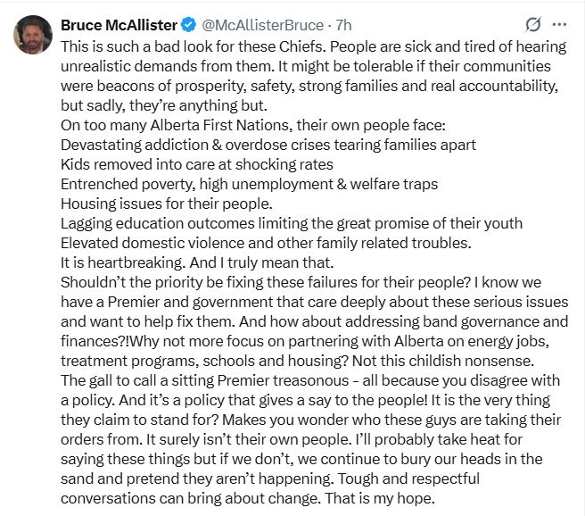585x516 pixels.
Task: Click the 'Devastating addiction & overdose crises' line
Action: pos(268,145)
